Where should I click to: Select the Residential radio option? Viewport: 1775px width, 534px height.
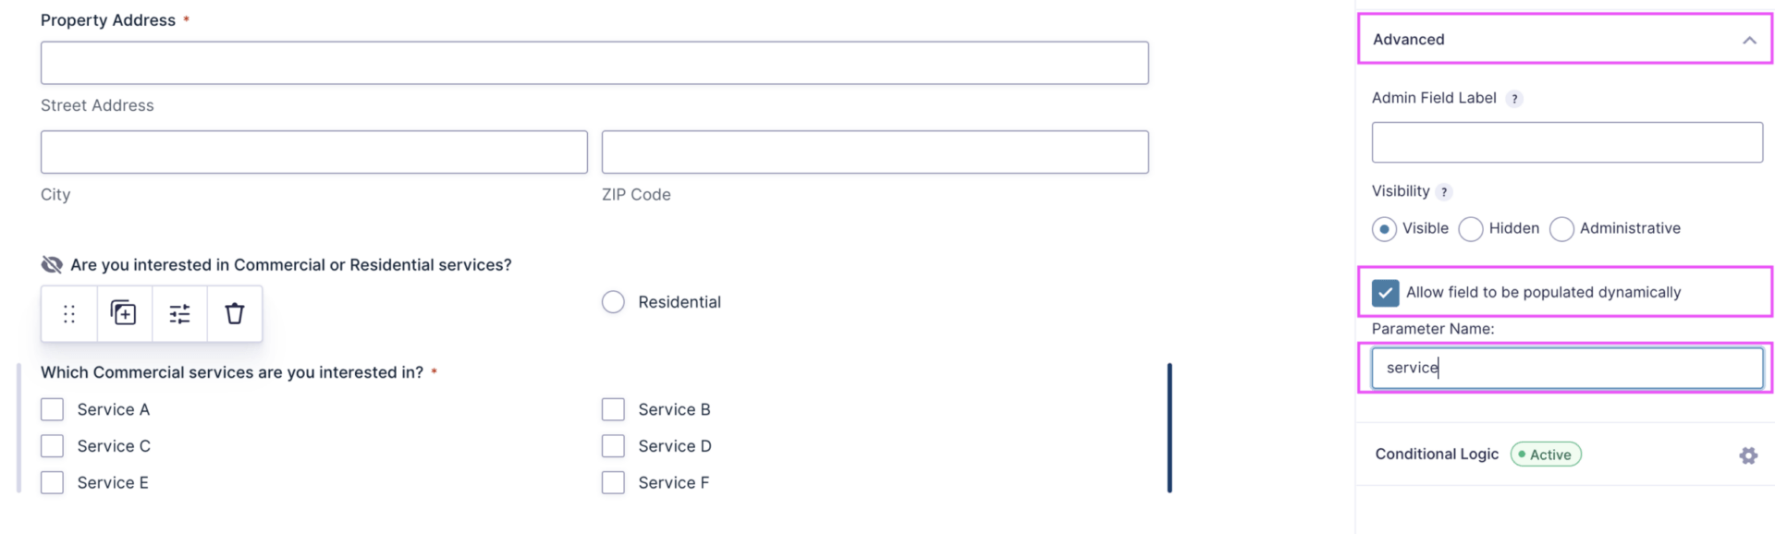[x=613, y=302]
